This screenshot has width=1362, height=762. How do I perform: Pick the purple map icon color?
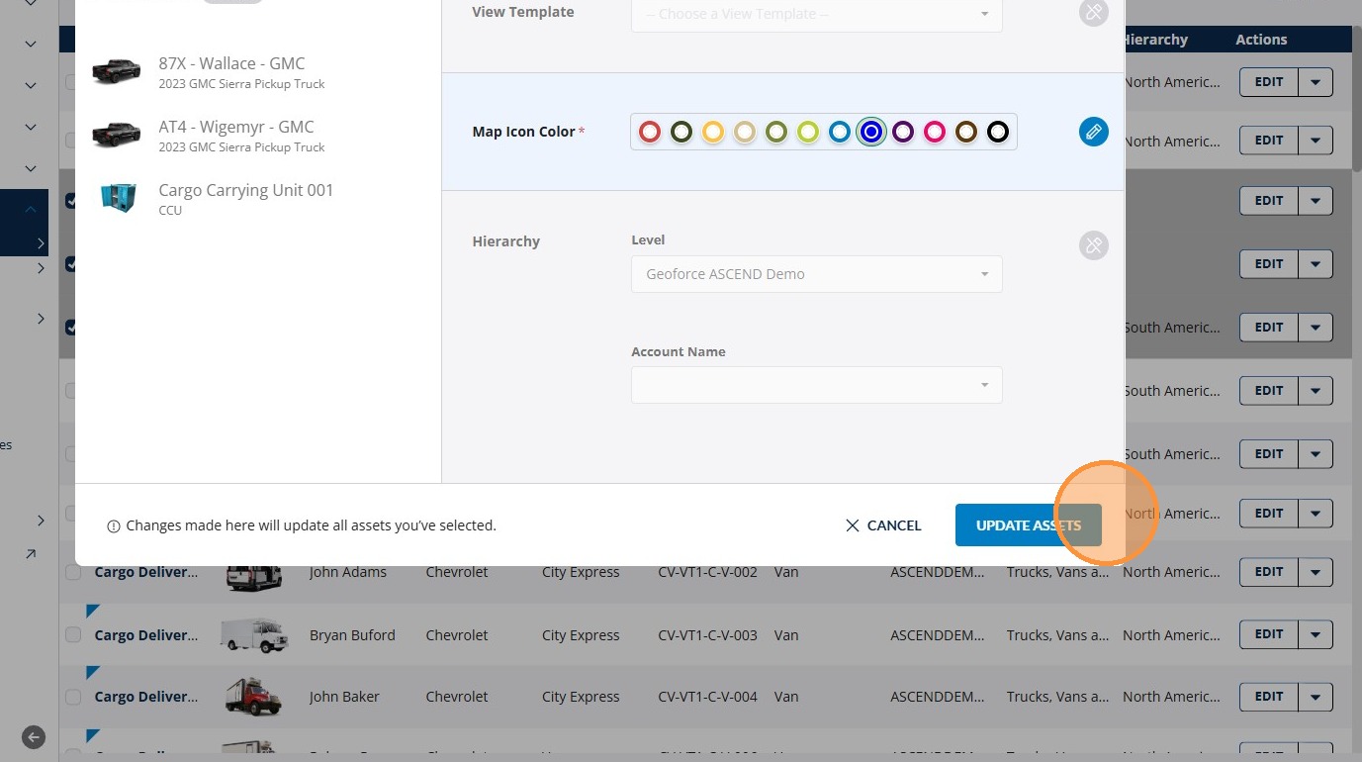(x=903, y=132)
